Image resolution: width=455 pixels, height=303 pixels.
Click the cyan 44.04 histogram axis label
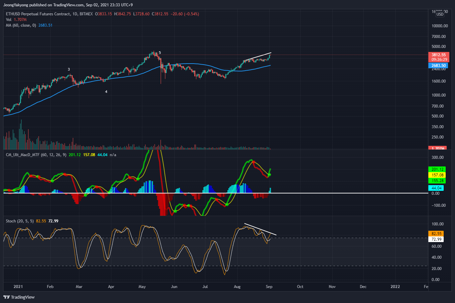point(436,188)
